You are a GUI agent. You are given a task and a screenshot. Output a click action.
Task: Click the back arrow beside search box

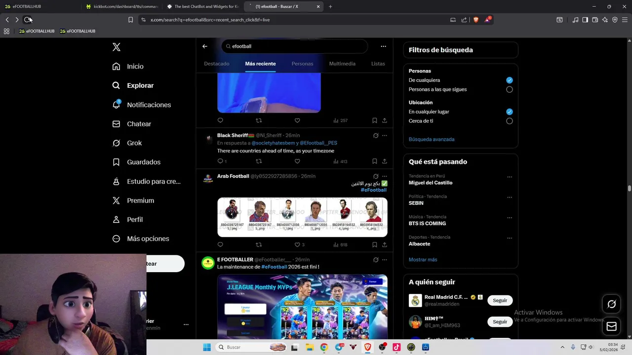coord(205,46)
